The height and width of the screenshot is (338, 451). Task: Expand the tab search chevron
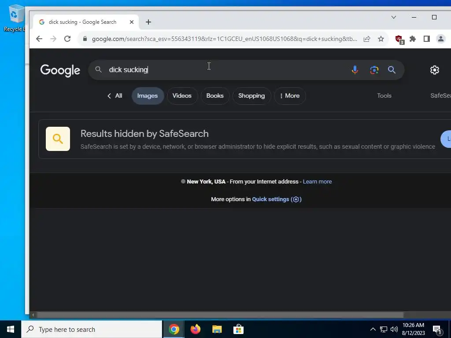(x=394, y=17)
